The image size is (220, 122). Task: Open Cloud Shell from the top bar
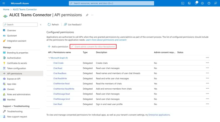[183, 3]
